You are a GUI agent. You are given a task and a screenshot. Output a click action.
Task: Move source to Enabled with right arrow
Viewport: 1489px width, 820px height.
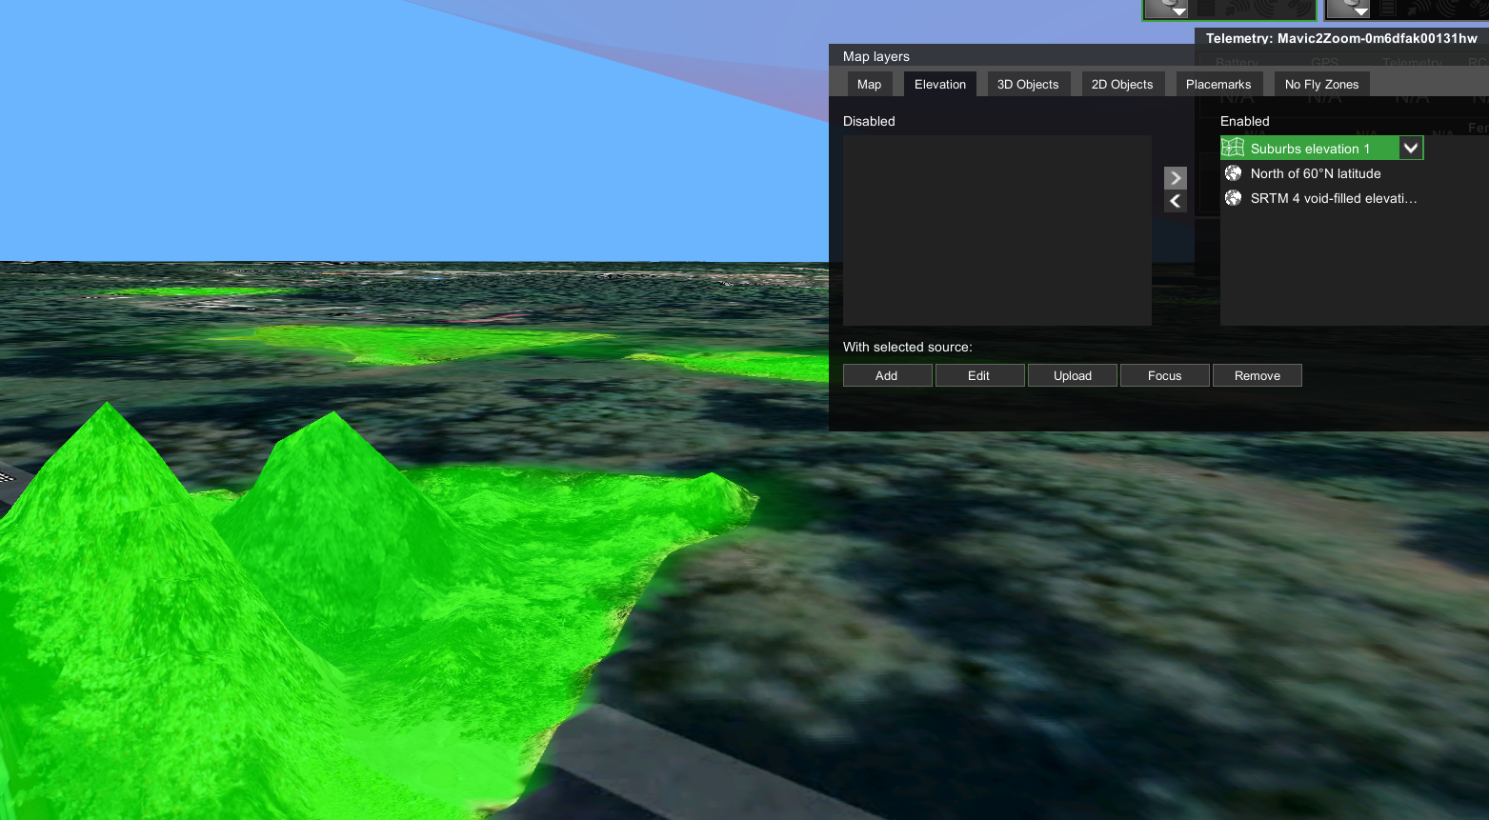pyautogui.click(x=1176, y=178)
